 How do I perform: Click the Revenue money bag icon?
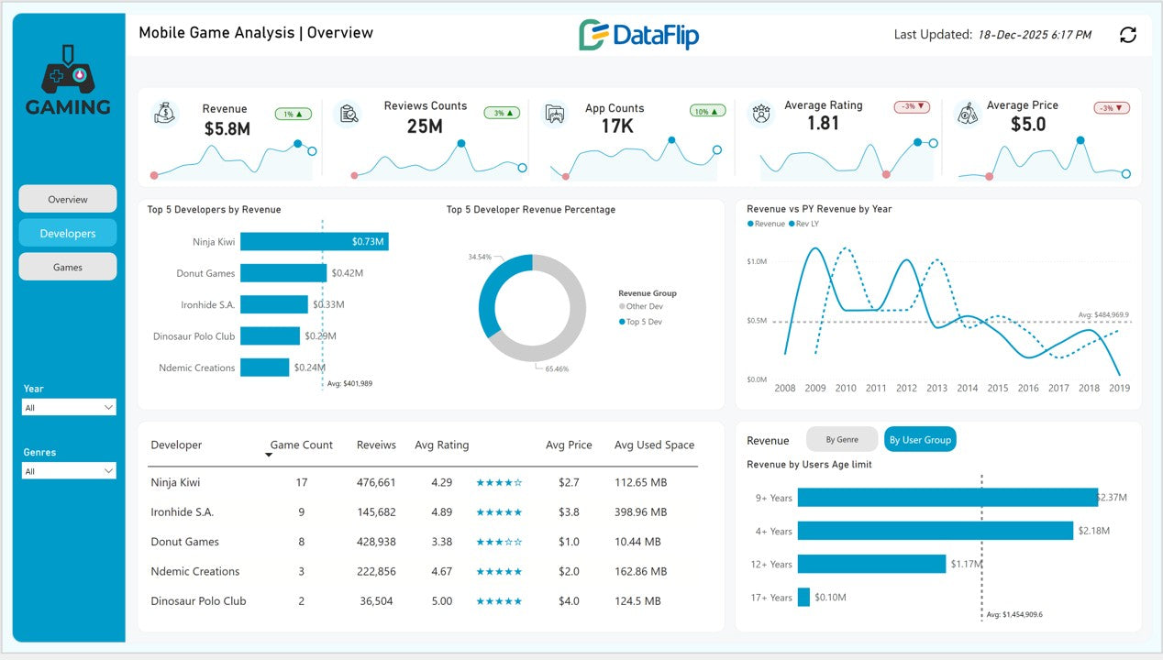[164, 114]
